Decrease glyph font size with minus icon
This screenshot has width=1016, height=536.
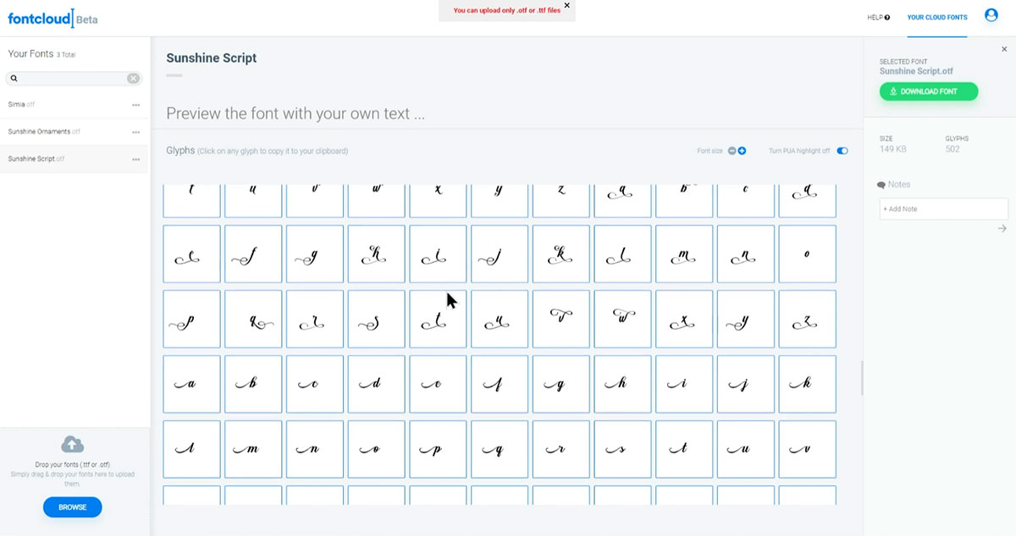point(732,150)
